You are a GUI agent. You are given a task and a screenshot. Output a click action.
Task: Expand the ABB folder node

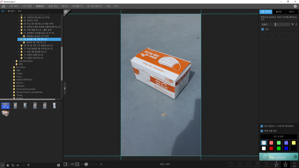click(x=11, y=70)
